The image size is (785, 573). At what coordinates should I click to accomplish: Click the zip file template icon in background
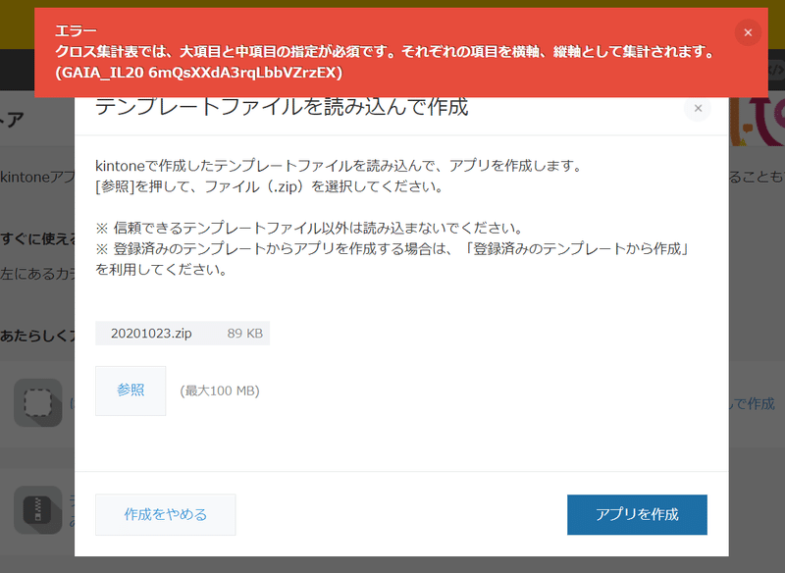tap(38, 509)
